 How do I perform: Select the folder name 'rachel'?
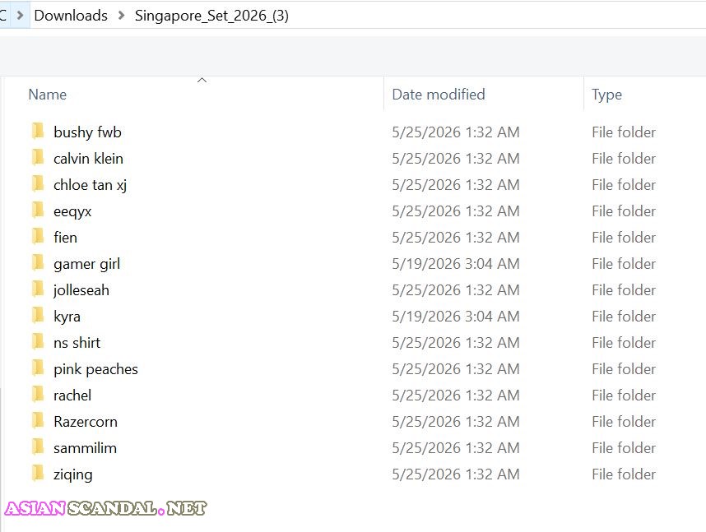pos(72,396)
